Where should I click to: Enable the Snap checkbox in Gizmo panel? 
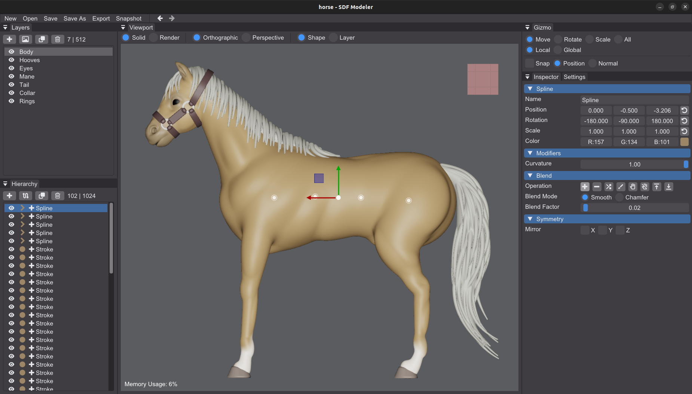pos(530,63)
